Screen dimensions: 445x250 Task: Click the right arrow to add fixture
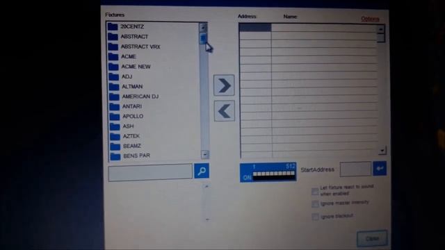tap(224, 85)
